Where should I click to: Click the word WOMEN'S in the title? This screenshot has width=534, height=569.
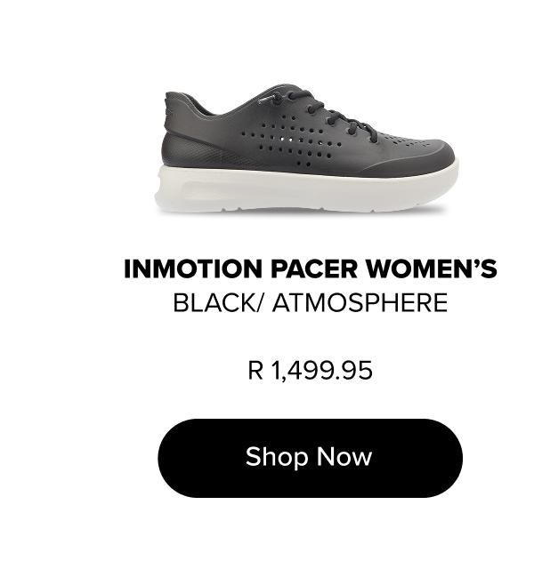point(431,268)
